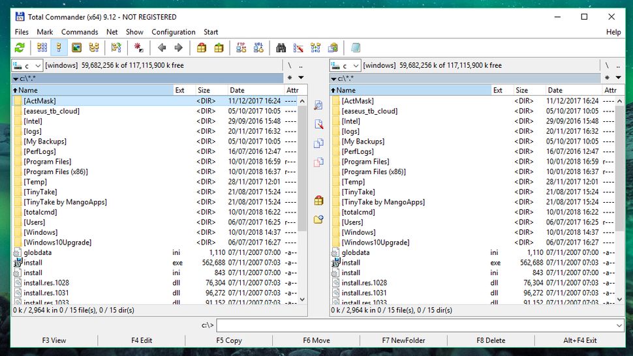Image resolution: width=633 pixels, height=356 pixels.
Task: Open Find files binoculars icon
Action: 281,48
